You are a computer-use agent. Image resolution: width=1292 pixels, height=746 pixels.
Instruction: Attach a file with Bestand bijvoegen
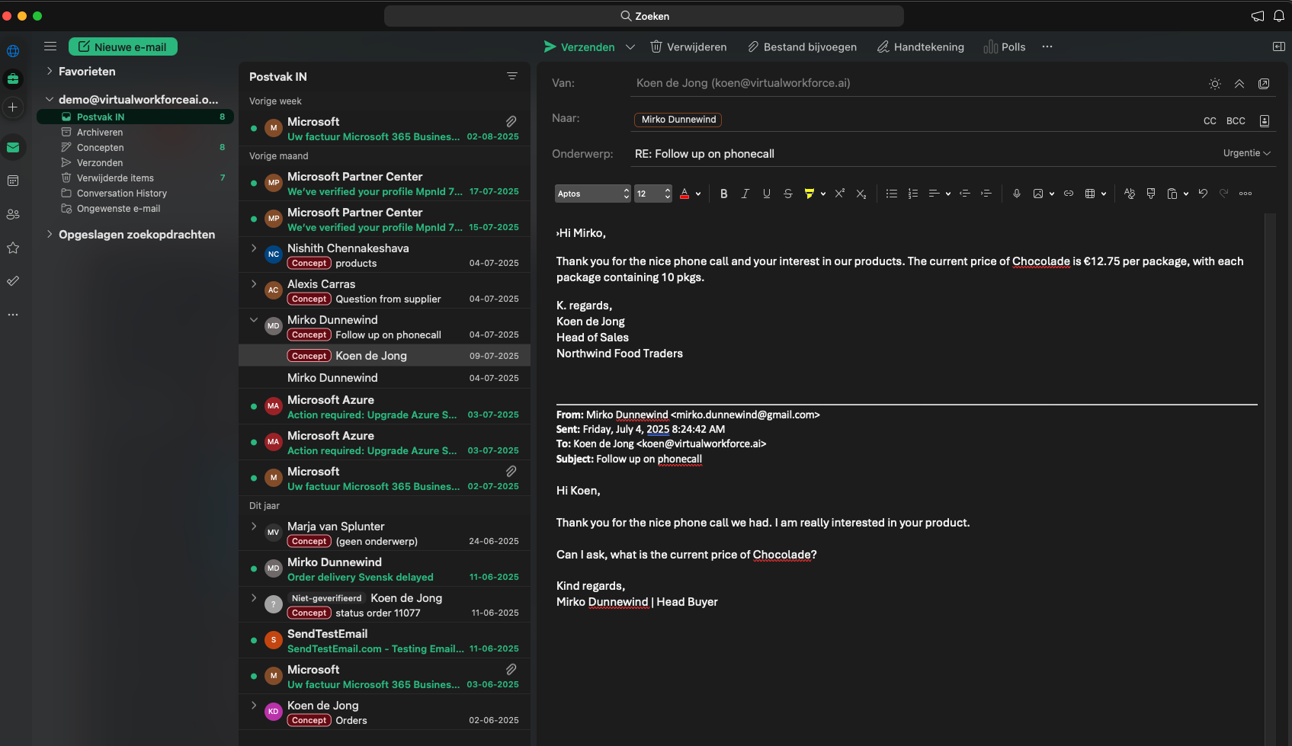802,46
